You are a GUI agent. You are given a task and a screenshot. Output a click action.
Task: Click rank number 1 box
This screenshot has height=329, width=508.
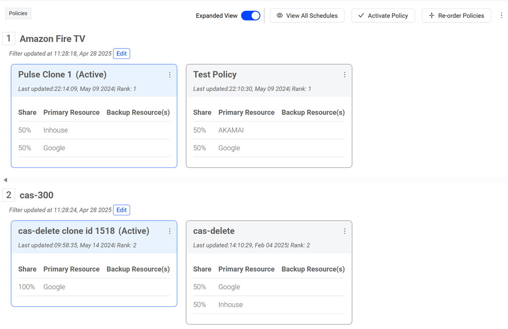click(9, 38)
